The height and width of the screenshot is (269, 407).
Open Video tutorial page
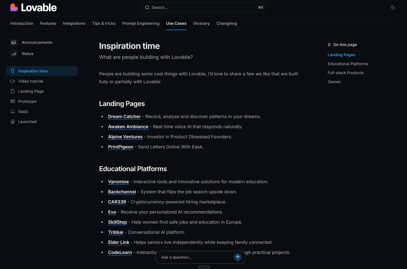30,81
